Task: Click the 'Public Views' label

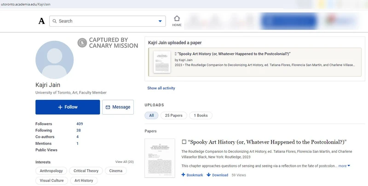Action: (x=46, y=150)
